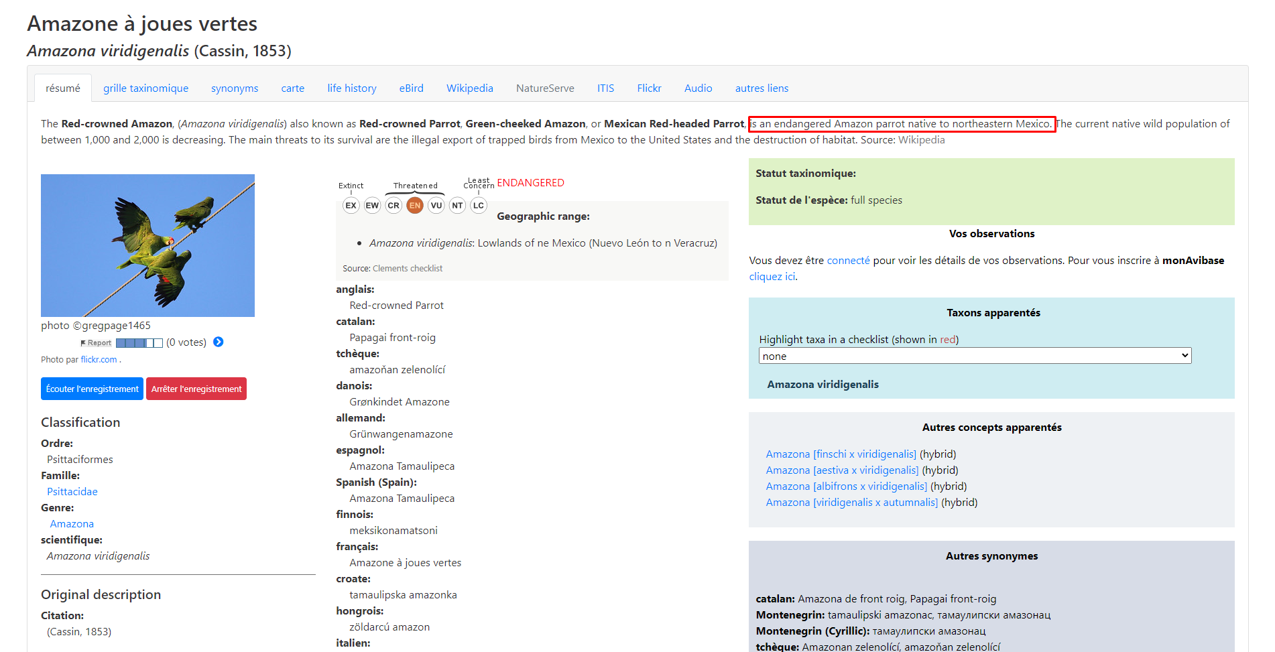Select the life history tab
This screenshot has width=1275, height=652.
coord(351,88)
